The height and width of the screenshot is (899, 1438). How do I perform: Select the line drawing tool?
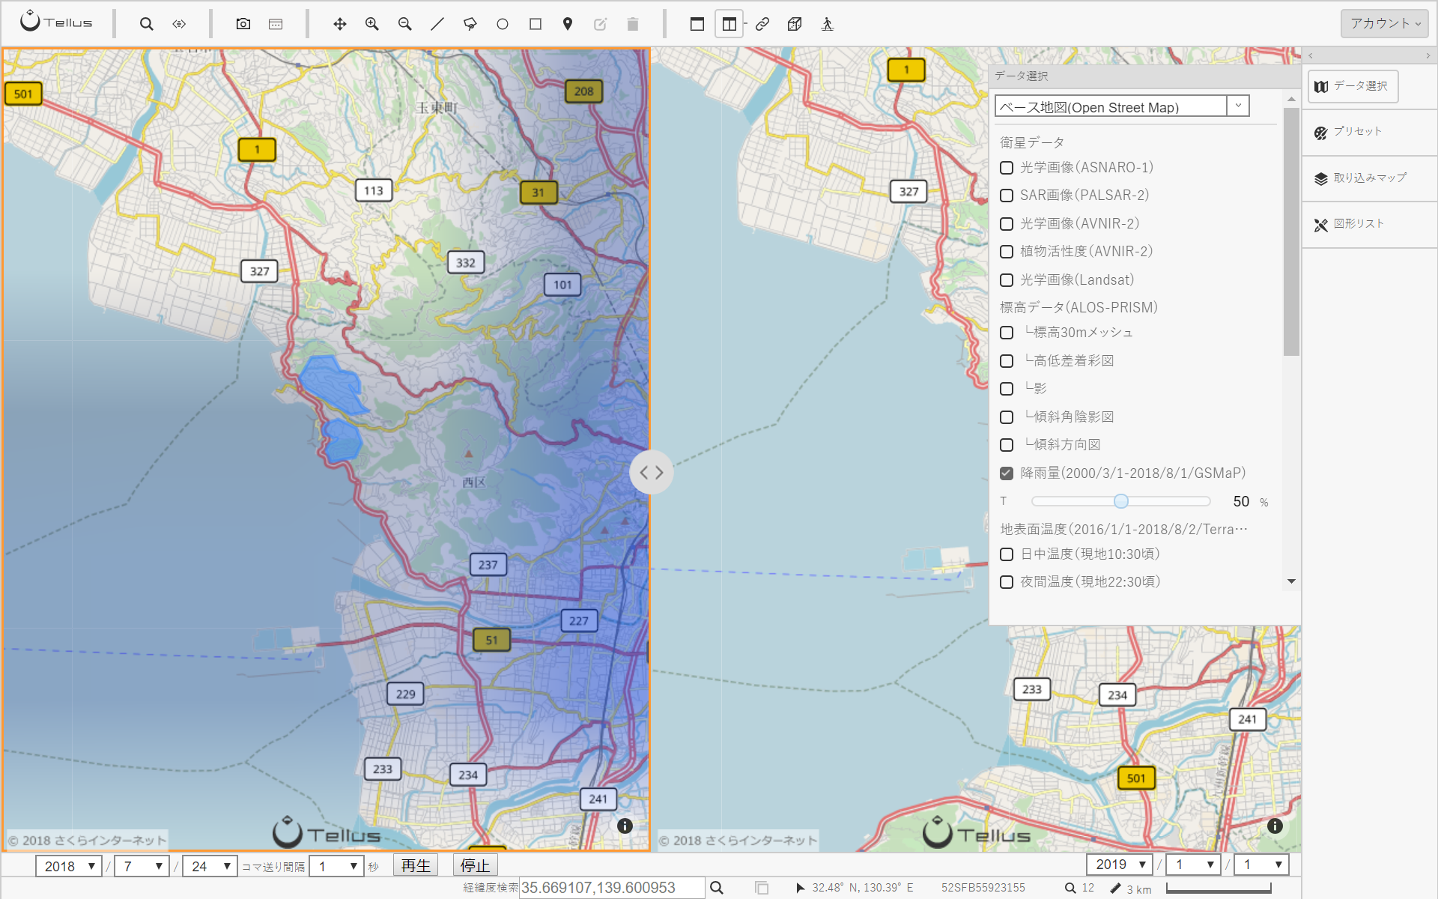(437, 24)
